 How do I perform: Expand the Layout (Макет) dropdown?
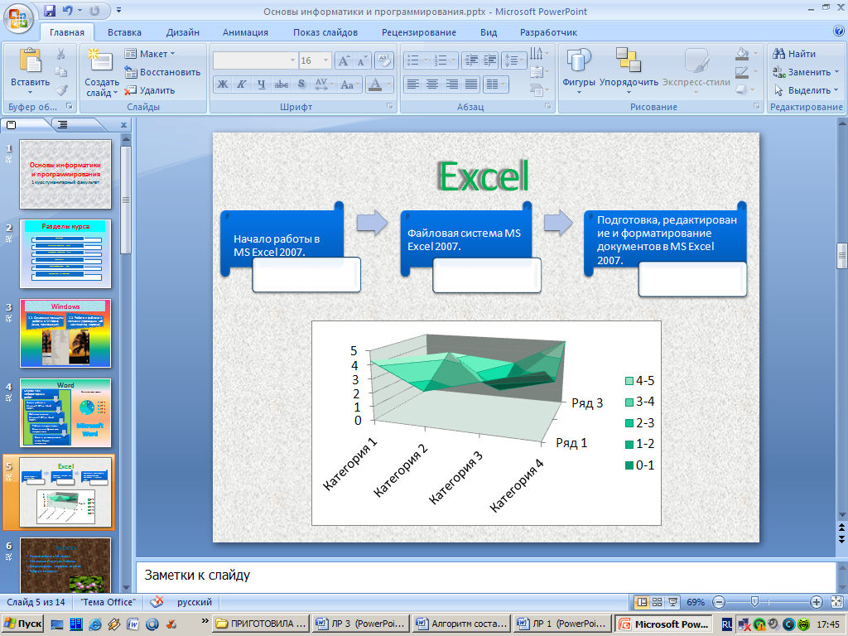pos(150,54)
